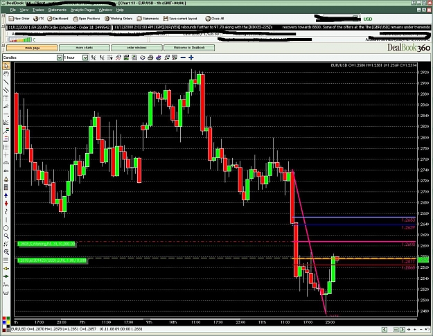
Task: Zoom in chart with blue plus icon
Action: click(x=191, y=58)
